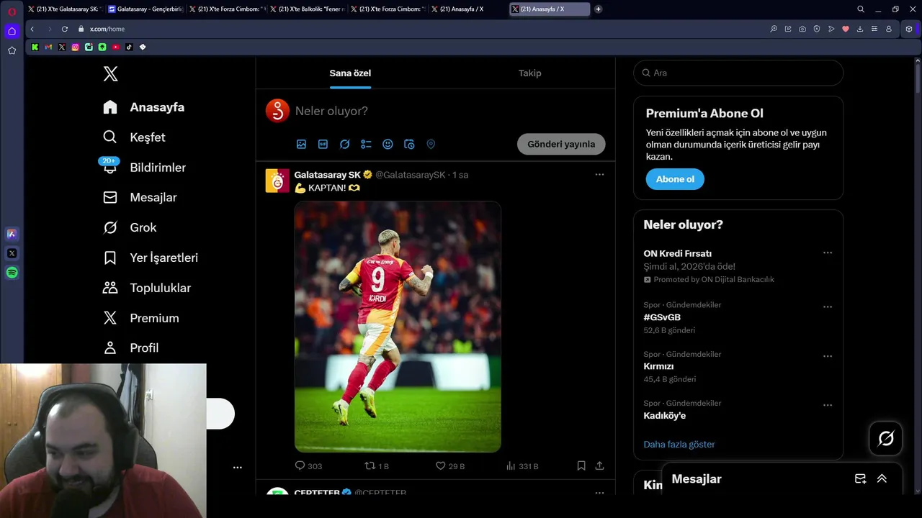
Task: Open more options for Kırmızı trend
Action: pyautogui.click(x=828, y=356)
